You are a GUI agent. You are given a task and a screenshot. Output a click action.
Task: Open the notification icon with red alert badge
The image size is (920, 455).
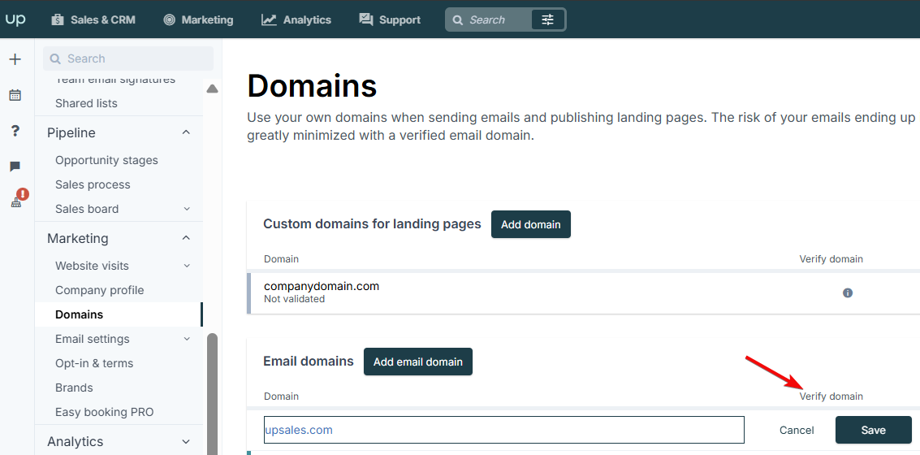(x=18, y=198)
